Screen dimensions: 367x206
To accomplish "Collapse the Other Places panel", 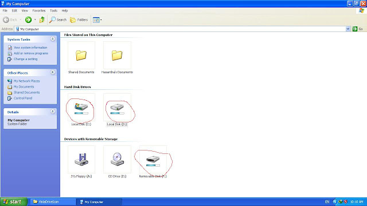I will pos(53,73).
